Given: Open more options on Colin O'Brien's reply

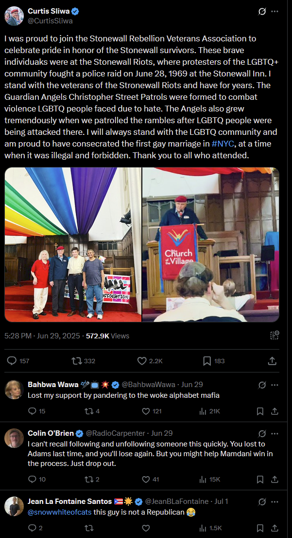Looking at the screenshot, I should click(275, 433).
